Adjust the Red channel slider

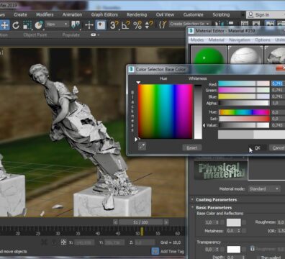pos(244,83)
